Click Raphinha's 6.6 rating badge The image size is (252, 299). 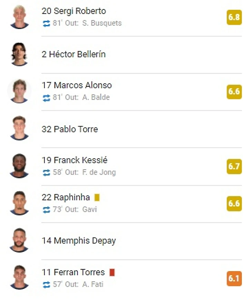tap(234, 204)
